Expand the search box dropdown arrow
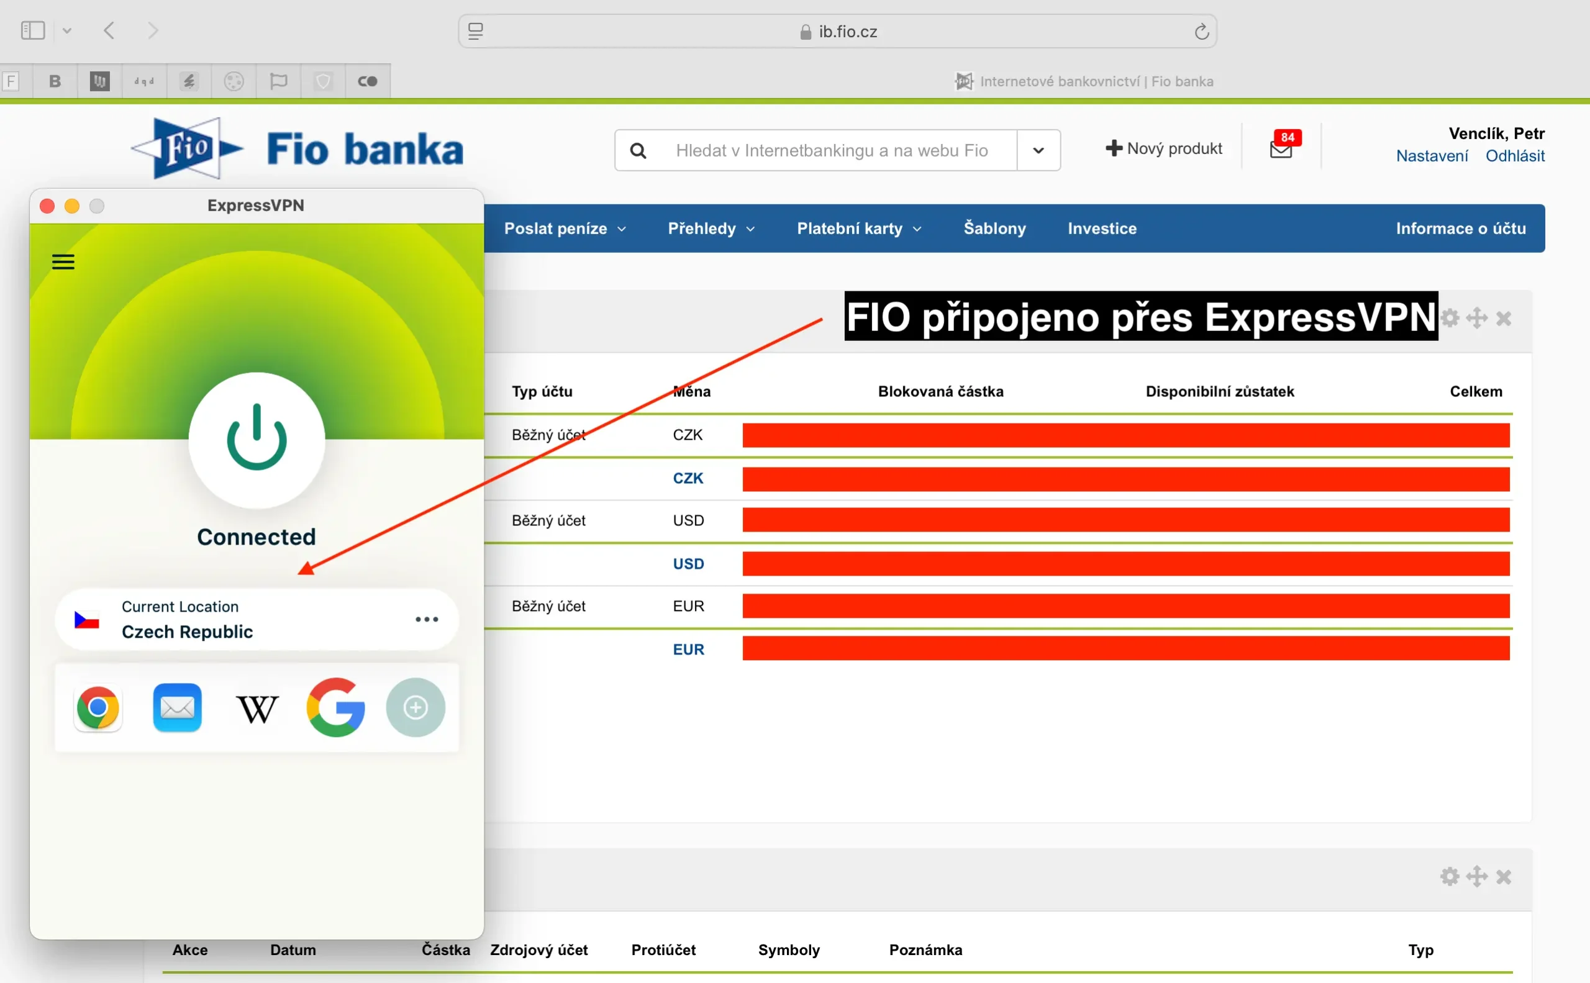 click(x=1038, y=150)
